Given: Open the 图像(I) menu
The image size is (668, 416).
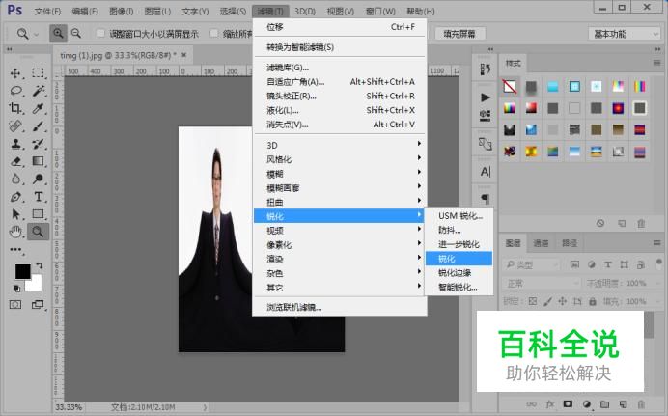Looking at the screenshot, I should pos(122,12).
